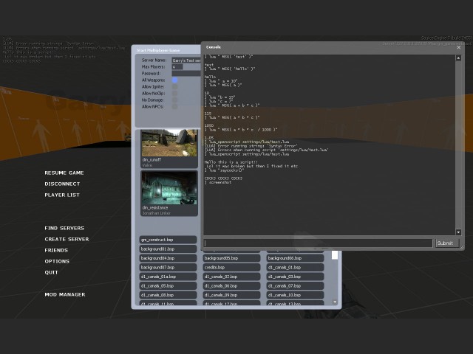Select d1_canals_05.bsp map
Screen dimensions: 473x354
pyautogui.click(x=168, y=286)
